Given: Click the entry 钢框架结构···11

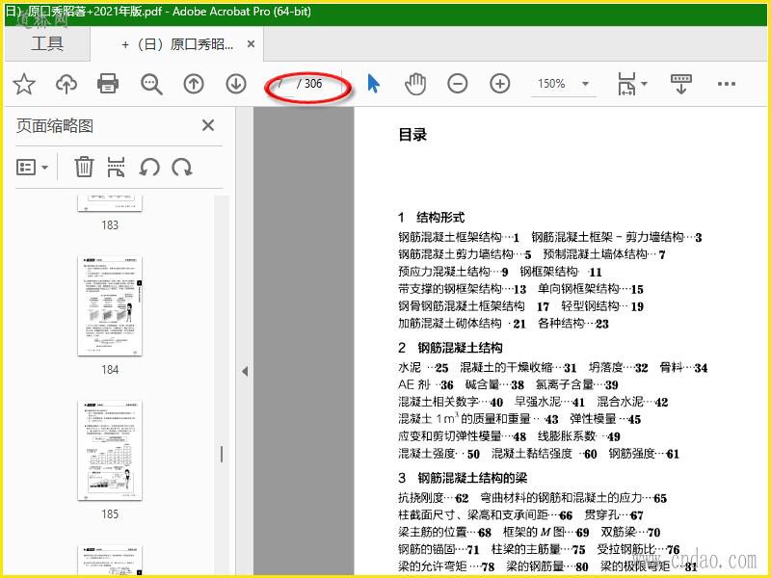Looking at the screenshot, I should point(561,272).
